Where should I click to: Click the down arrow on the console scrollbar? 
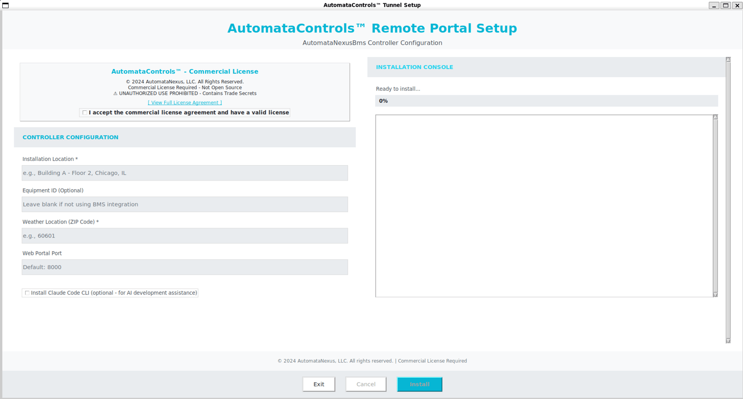pyautogui.click(x=714, y=294)
